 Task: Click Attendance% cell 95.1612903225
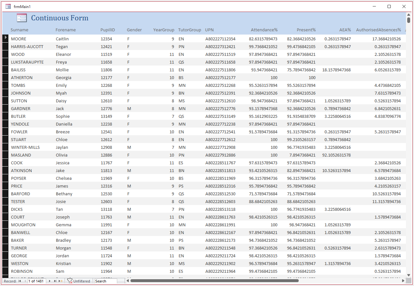click(x=263, y=116)
